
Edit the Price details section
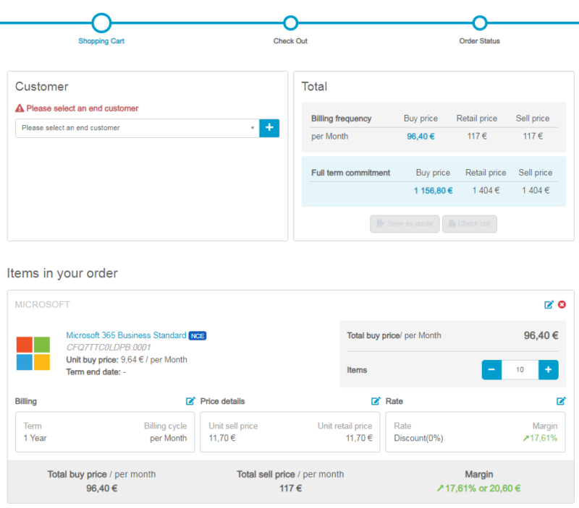coord(376,401)
